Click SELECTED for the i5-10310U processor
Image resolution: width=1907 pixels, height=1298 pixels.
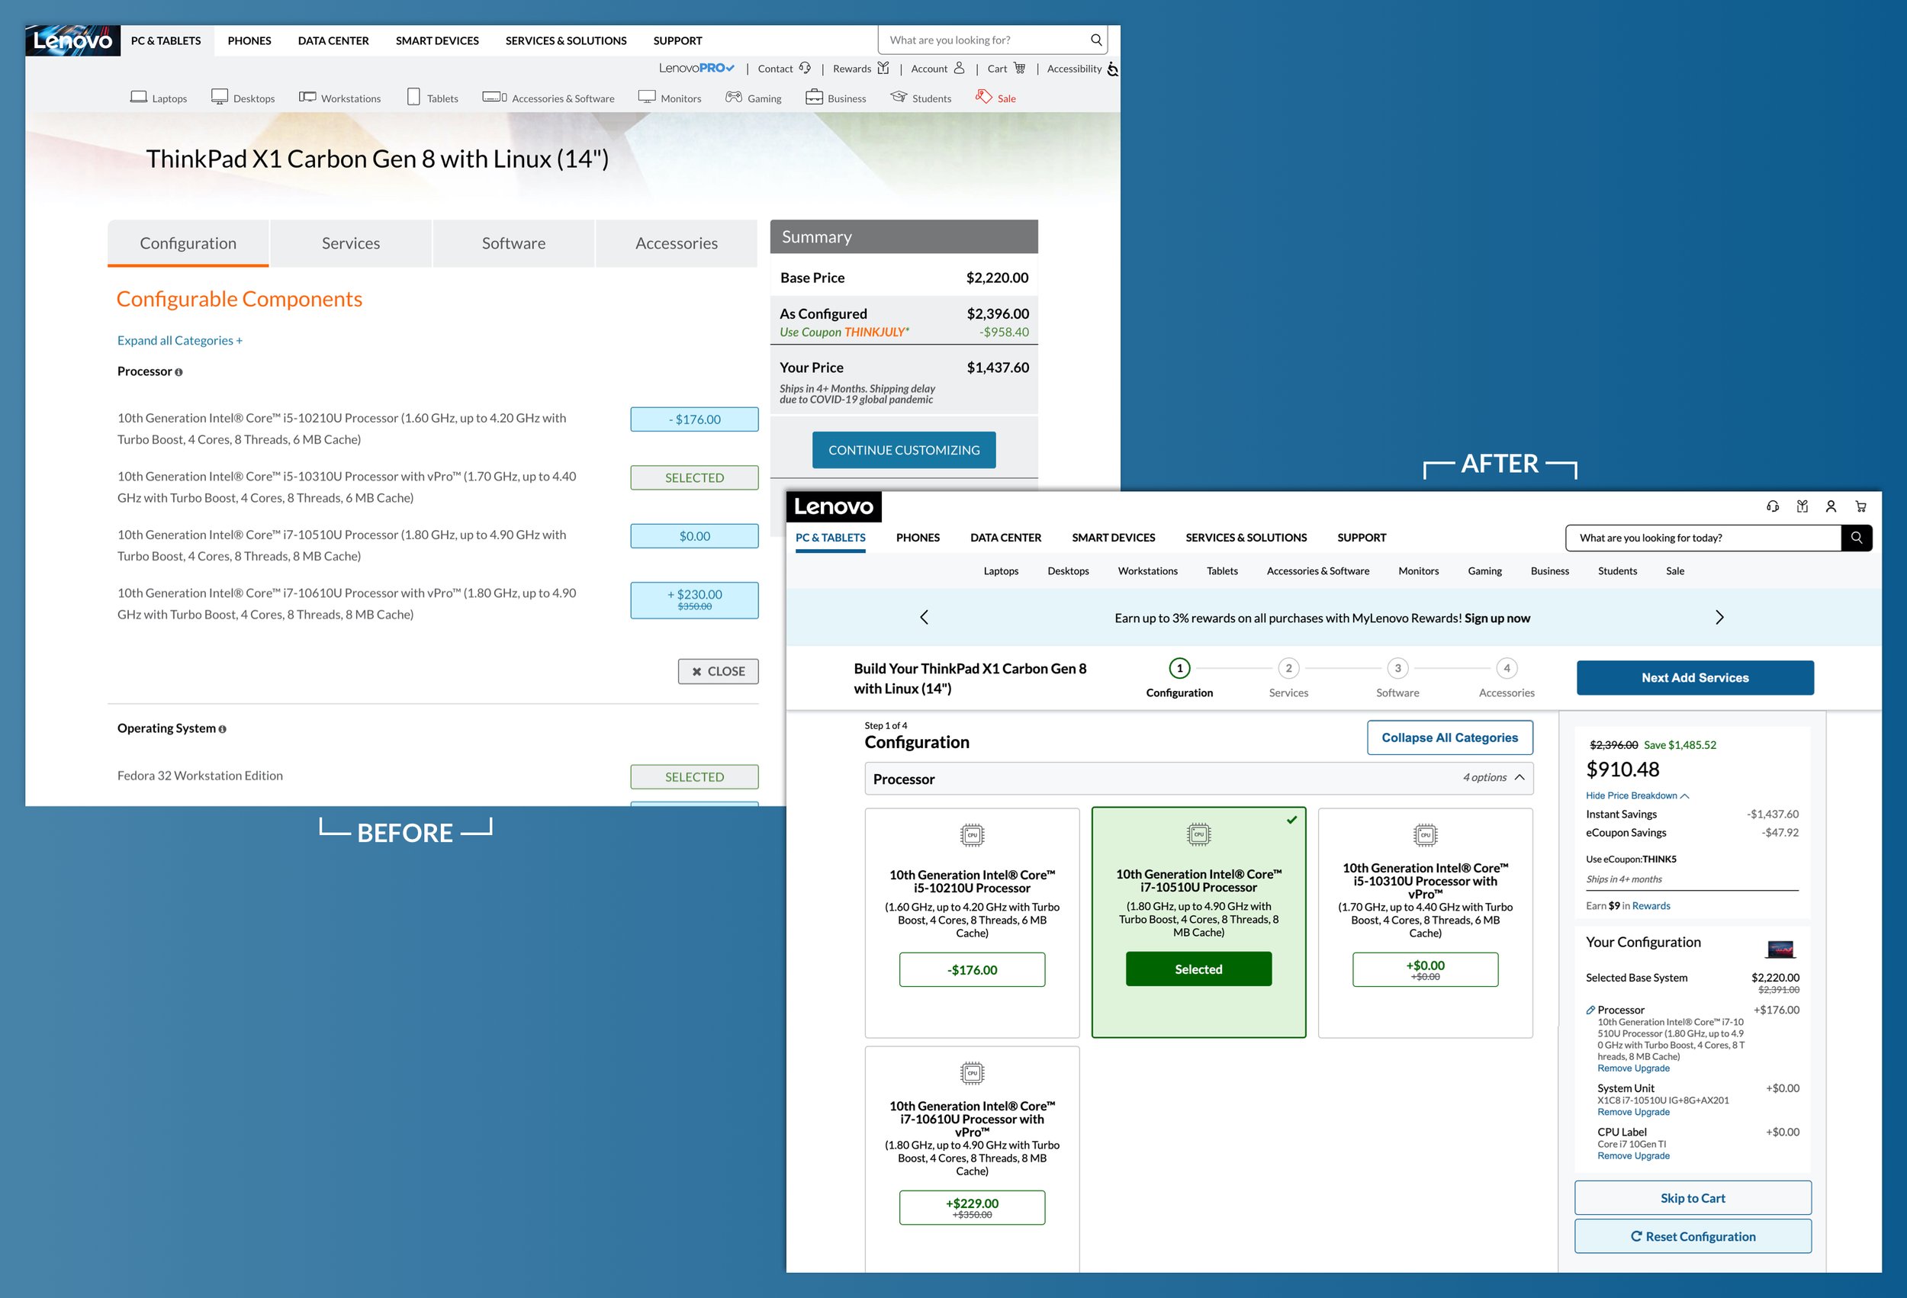[694, 477]
